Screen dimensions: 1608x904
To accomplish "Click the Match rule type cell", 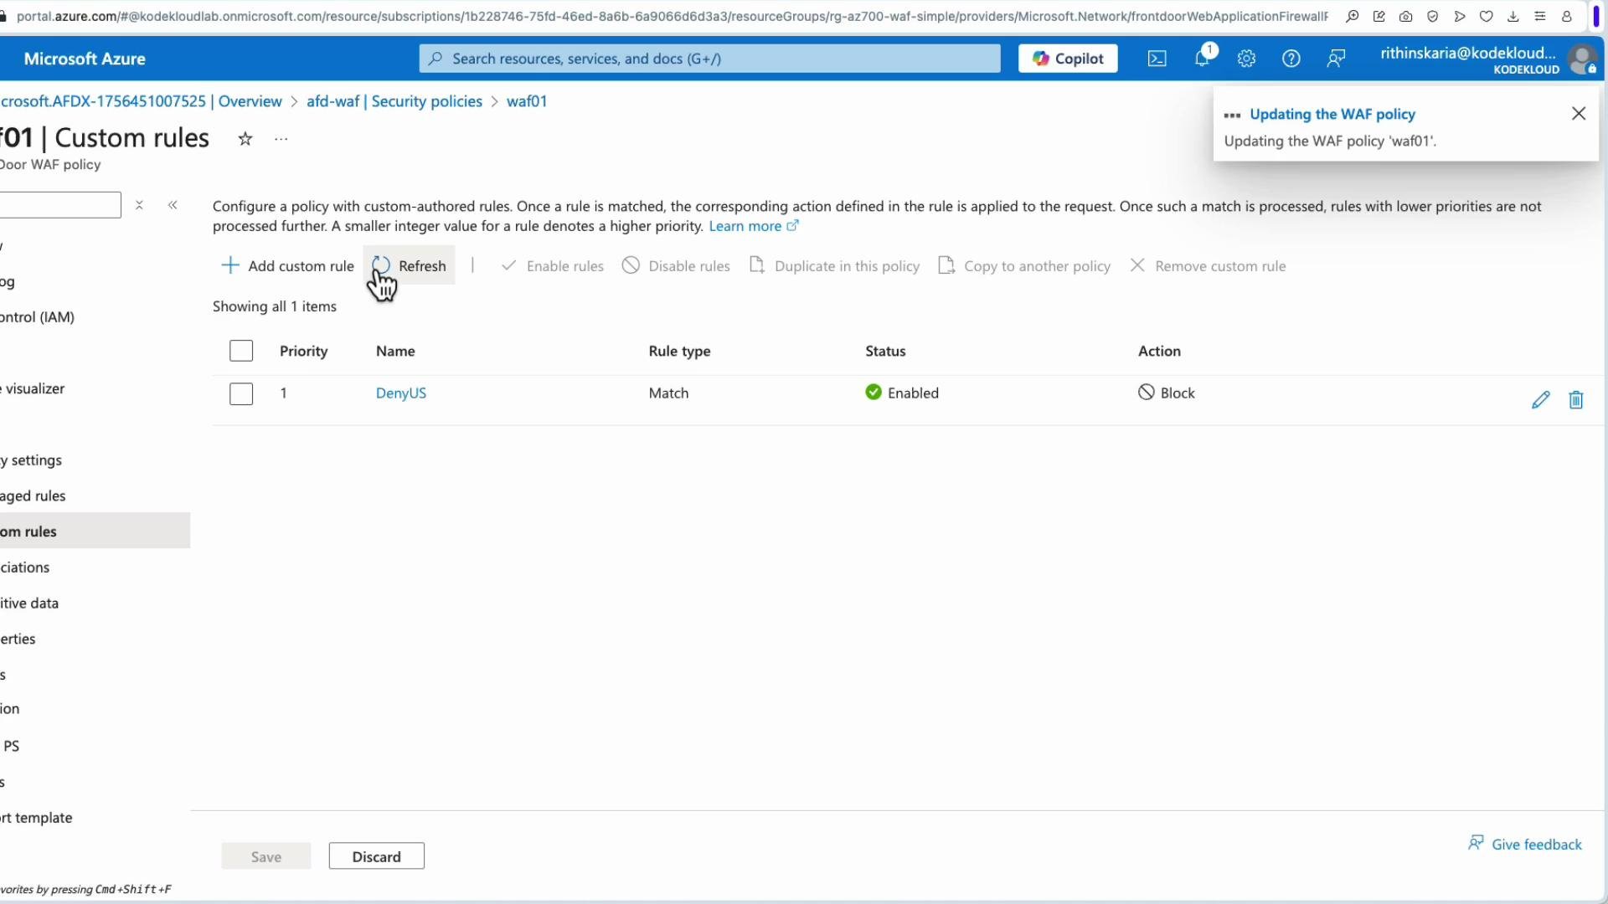I will pyautogui.click(x=668, y=393).
